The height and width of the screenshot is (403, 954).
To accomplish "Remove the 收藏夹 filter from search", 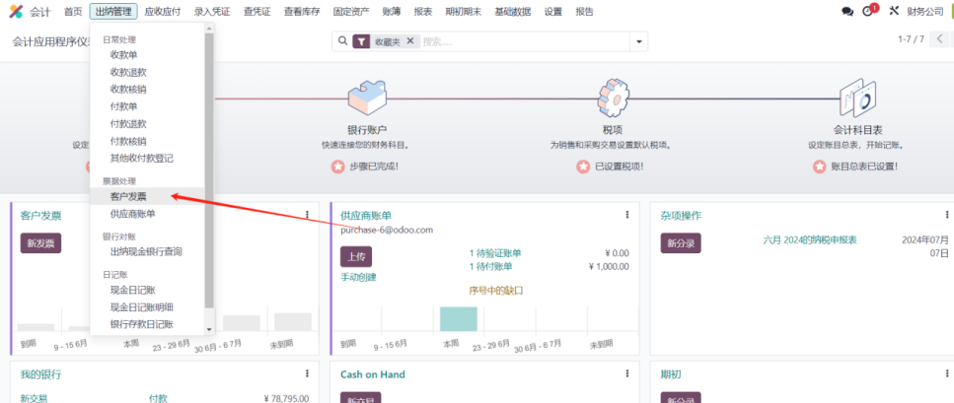I will click(410, 41).
